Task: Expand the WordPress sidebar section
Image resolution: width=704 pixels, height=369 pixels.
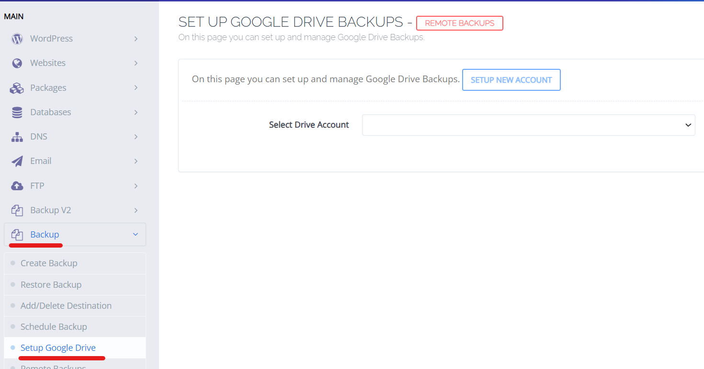Action: (136, 38)
